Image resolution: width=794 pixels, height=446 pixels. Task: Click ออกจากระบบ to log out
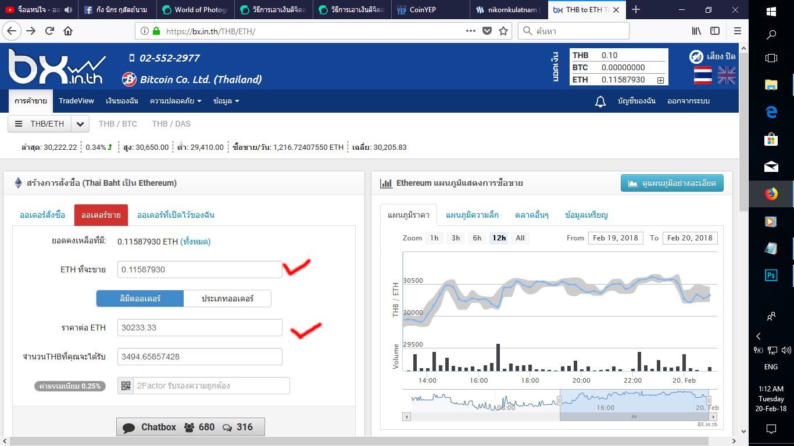coord(688,101)
